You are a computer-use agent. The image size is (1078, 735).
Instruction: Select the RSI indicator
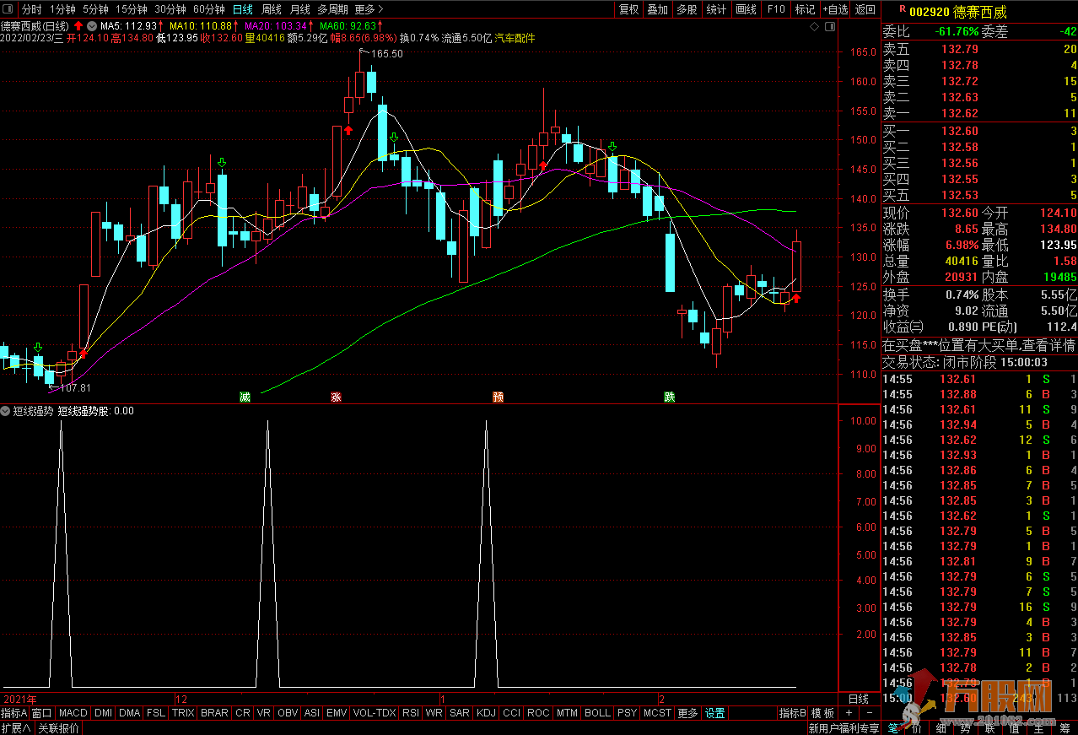pyautogui.click(x=411, y=713)
